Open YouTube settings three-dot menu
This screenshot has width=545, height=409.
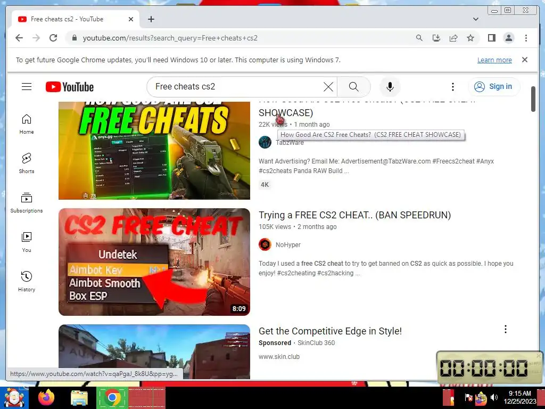[452, 87]
